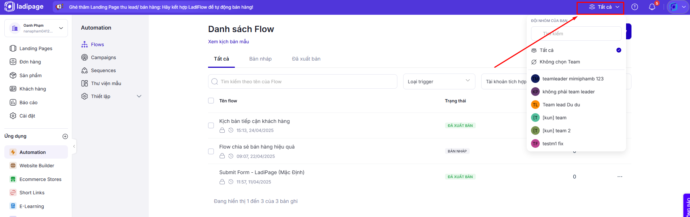Open three-dot menu for Submit Form flow
The height and width of the screenshot is (217, 690).
(x=620, y=177)
